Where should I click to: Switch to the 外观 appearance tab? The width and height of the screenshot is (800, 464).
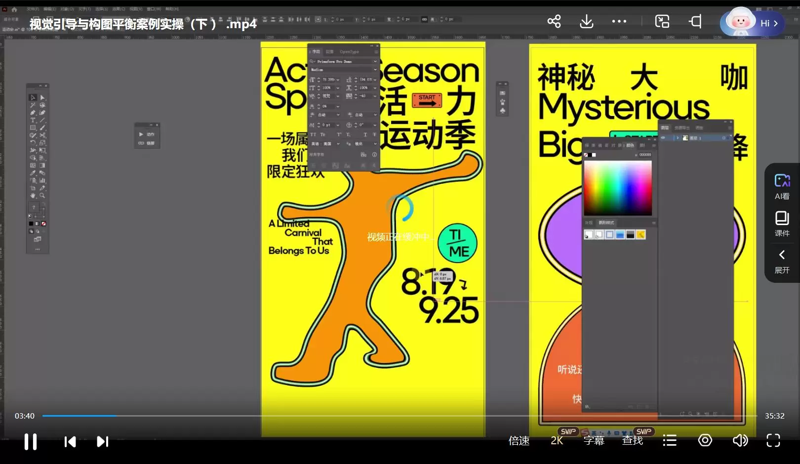[589, 223]
